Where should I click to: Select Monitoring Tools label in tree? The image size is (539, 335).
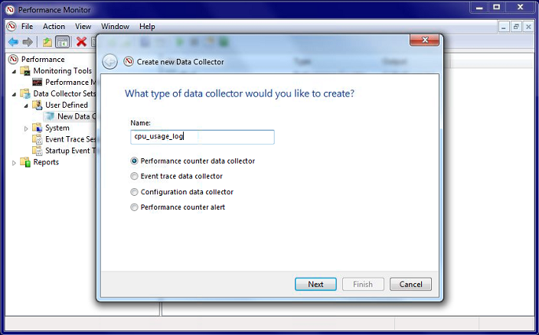(63, 70)
